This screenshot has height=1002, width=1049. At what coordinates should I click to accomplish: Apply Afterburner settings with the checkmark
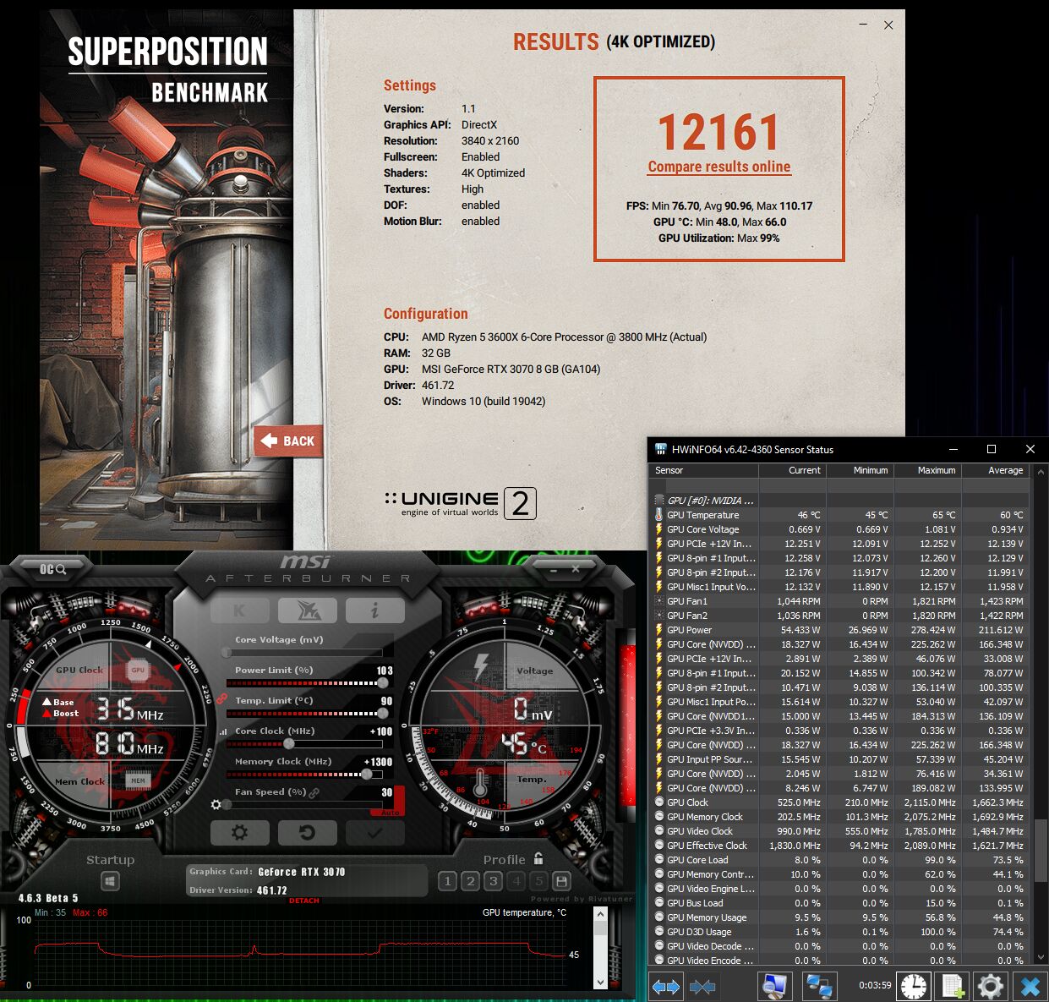pos(374,833)
